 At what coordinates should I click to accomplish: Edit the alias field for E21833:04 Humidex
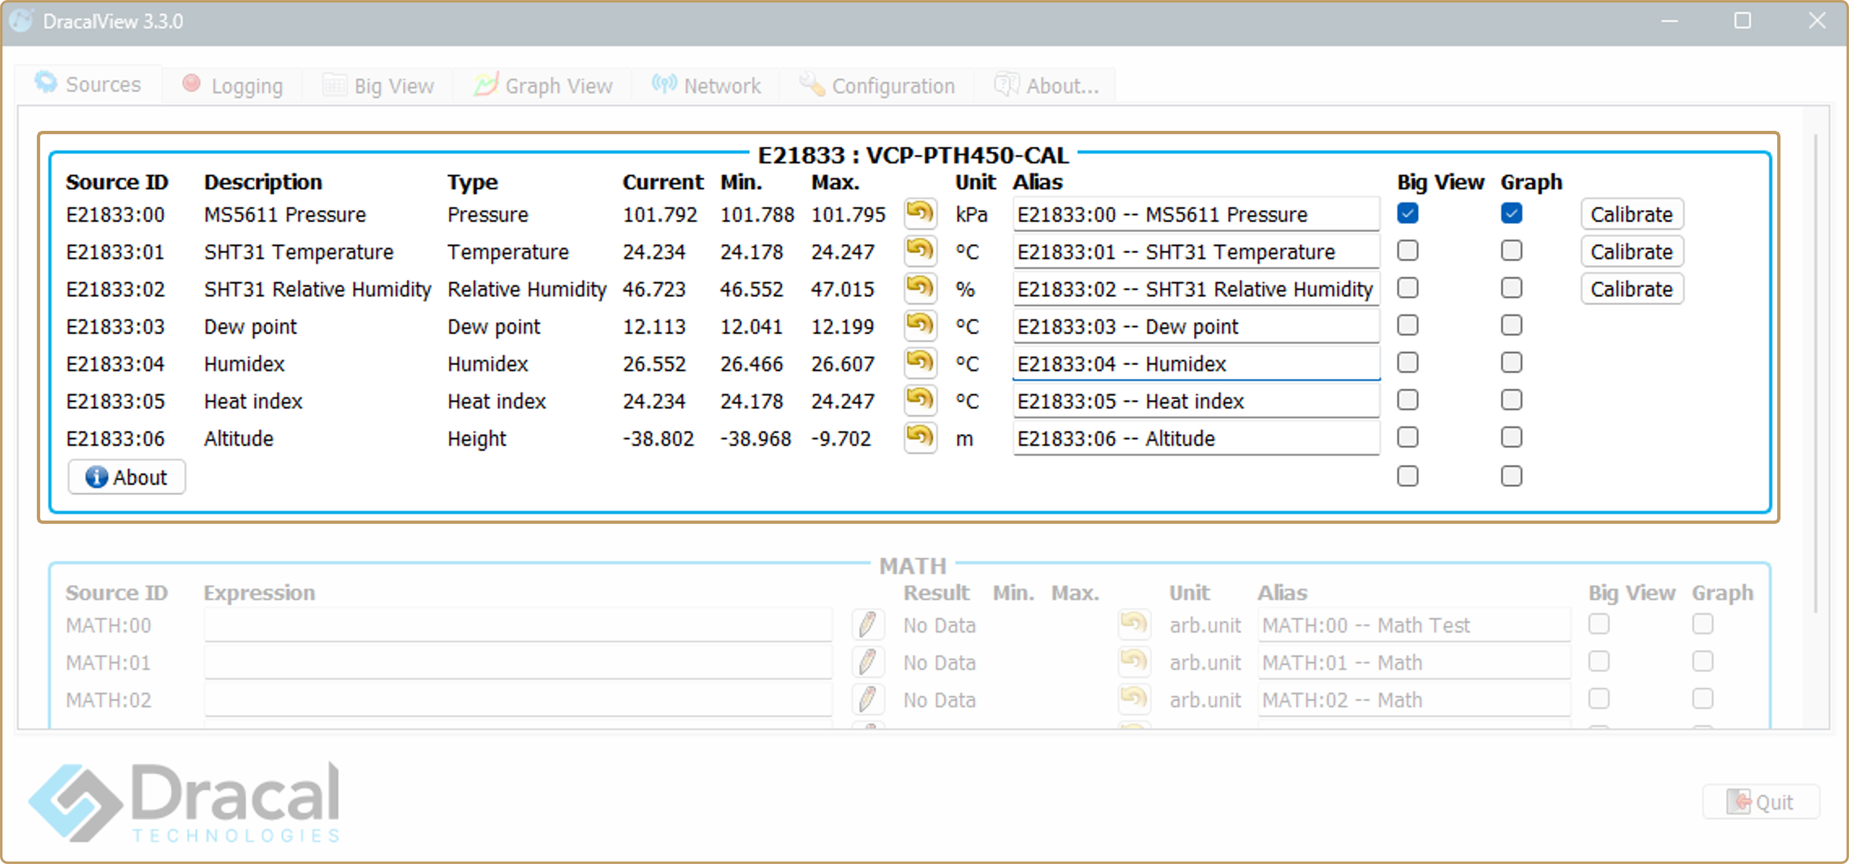point(1196,363)
